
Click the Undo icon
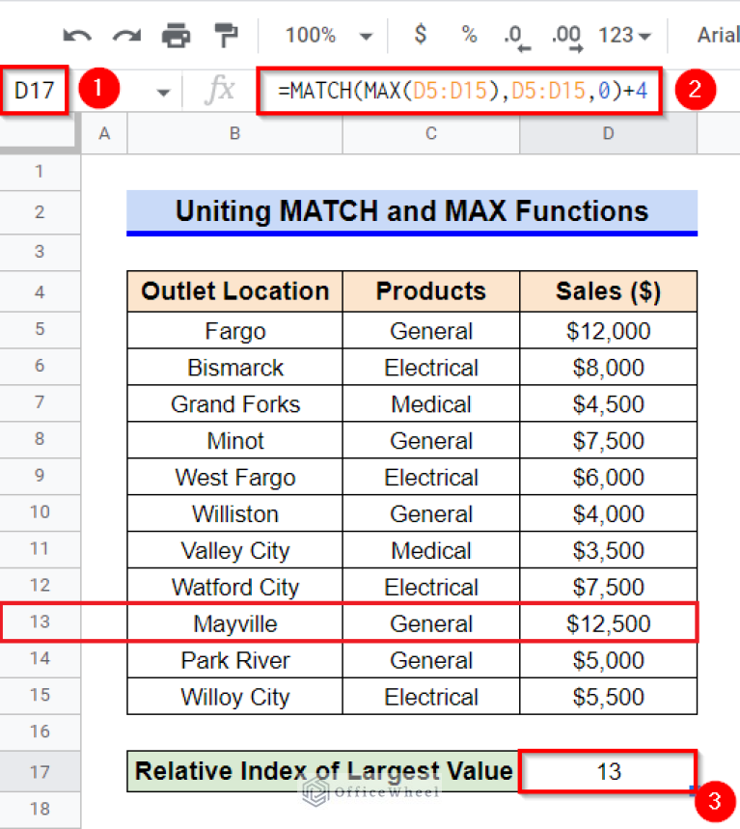[x=76, y=35]
